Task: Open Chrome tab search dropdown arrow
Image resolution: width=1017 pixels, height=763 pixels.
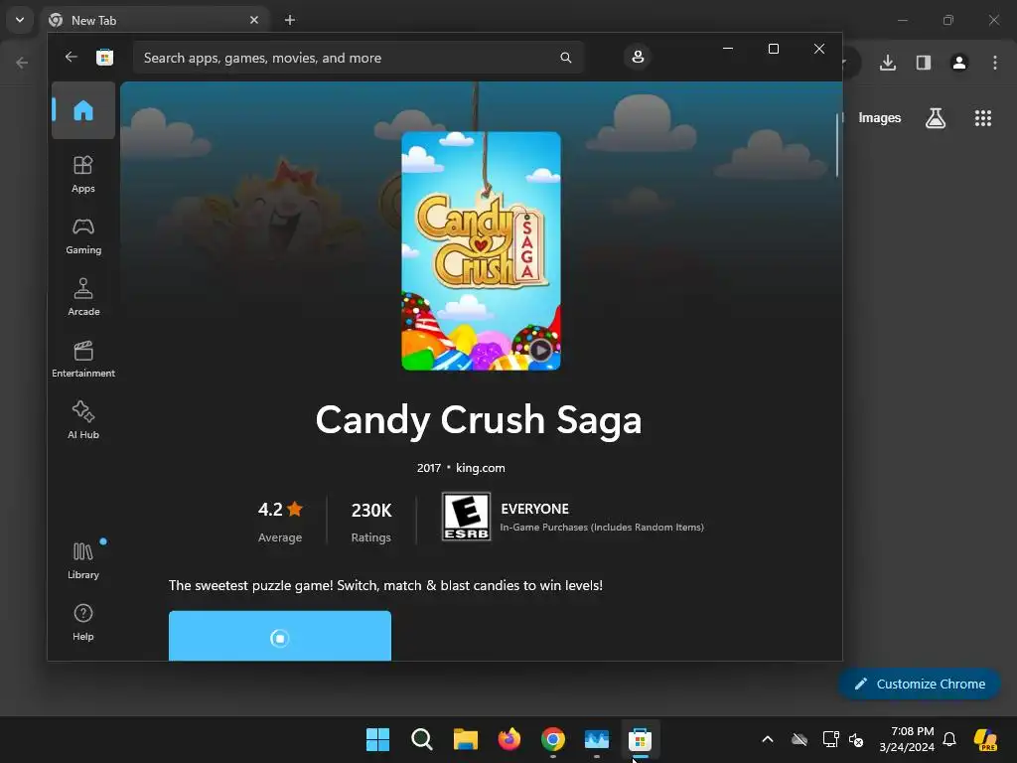Action: (x=20, y=20)
